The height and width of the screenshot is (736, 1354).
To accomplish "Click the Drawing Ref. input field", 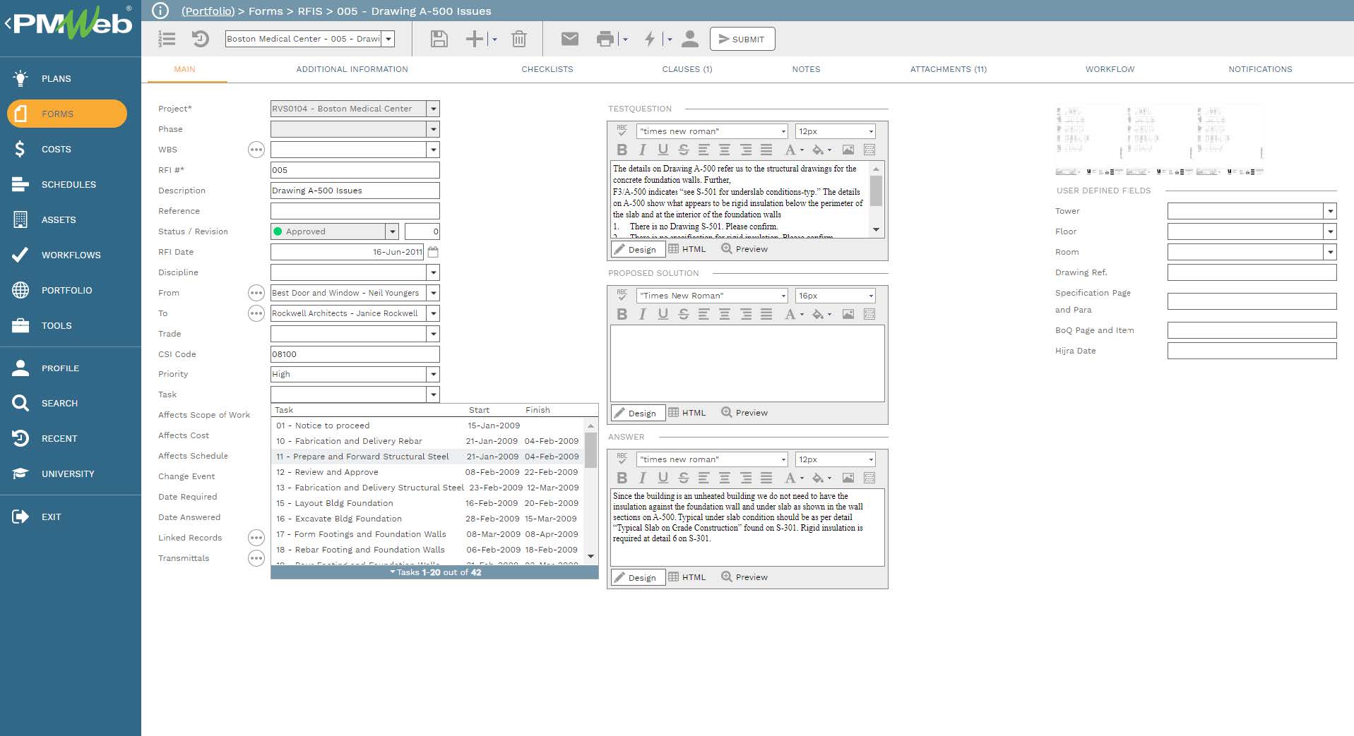I will click(1252, 272).
